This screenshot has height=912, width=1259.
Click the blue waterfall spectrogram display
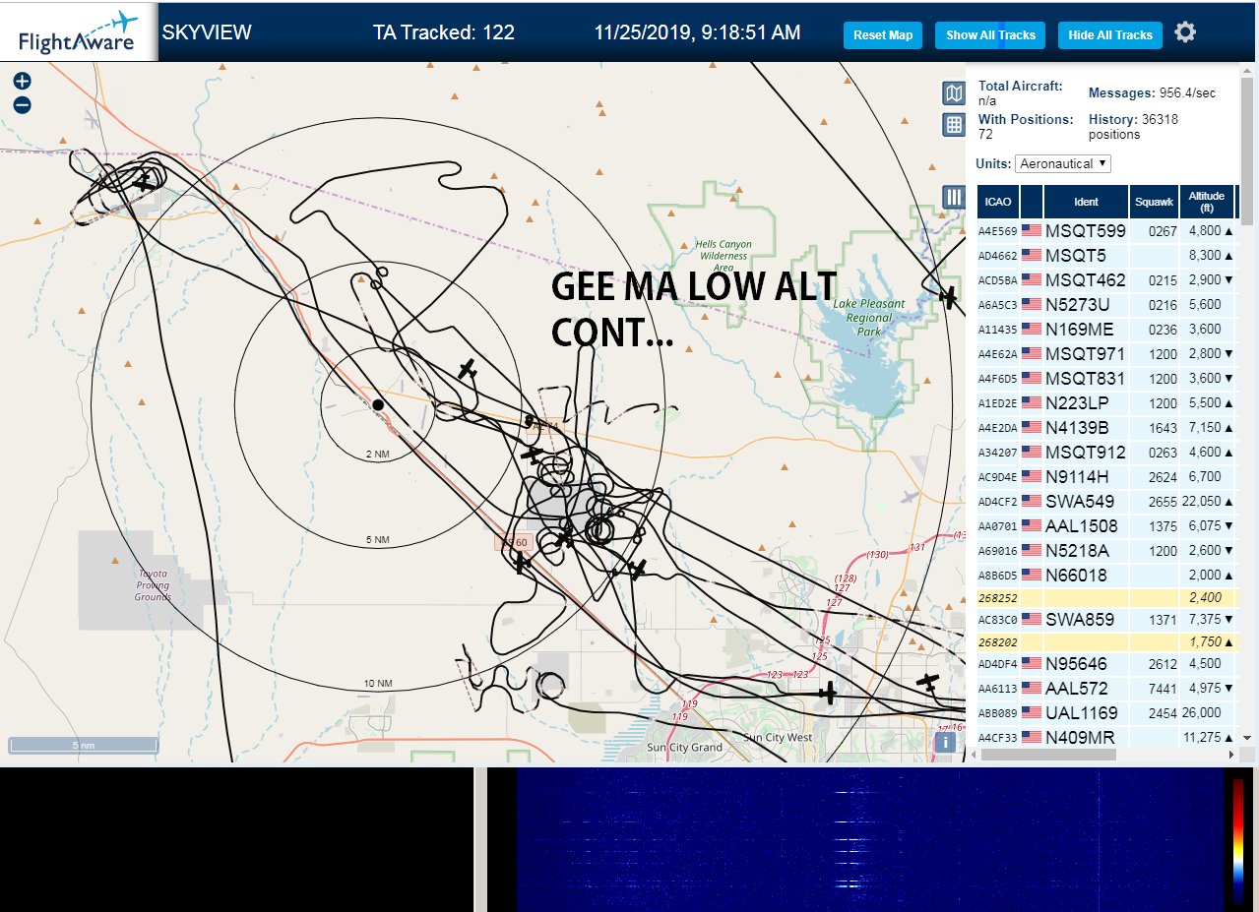[x=869, y=839]
